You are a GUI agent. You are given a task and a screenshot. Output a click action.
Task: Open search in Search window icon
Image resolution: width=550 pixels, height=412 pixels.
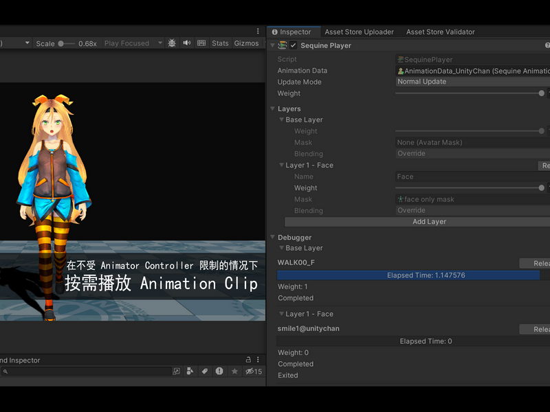click(177, 371)
